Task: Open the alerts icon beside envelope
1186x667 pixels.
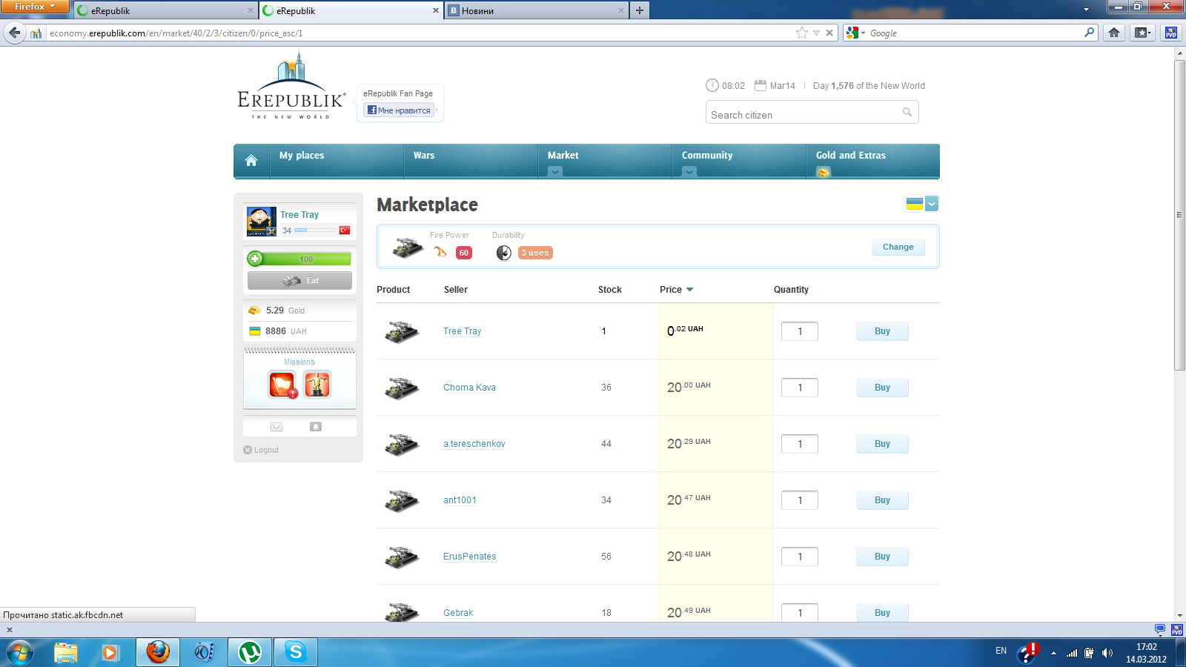Action: (x=316, y=427)
